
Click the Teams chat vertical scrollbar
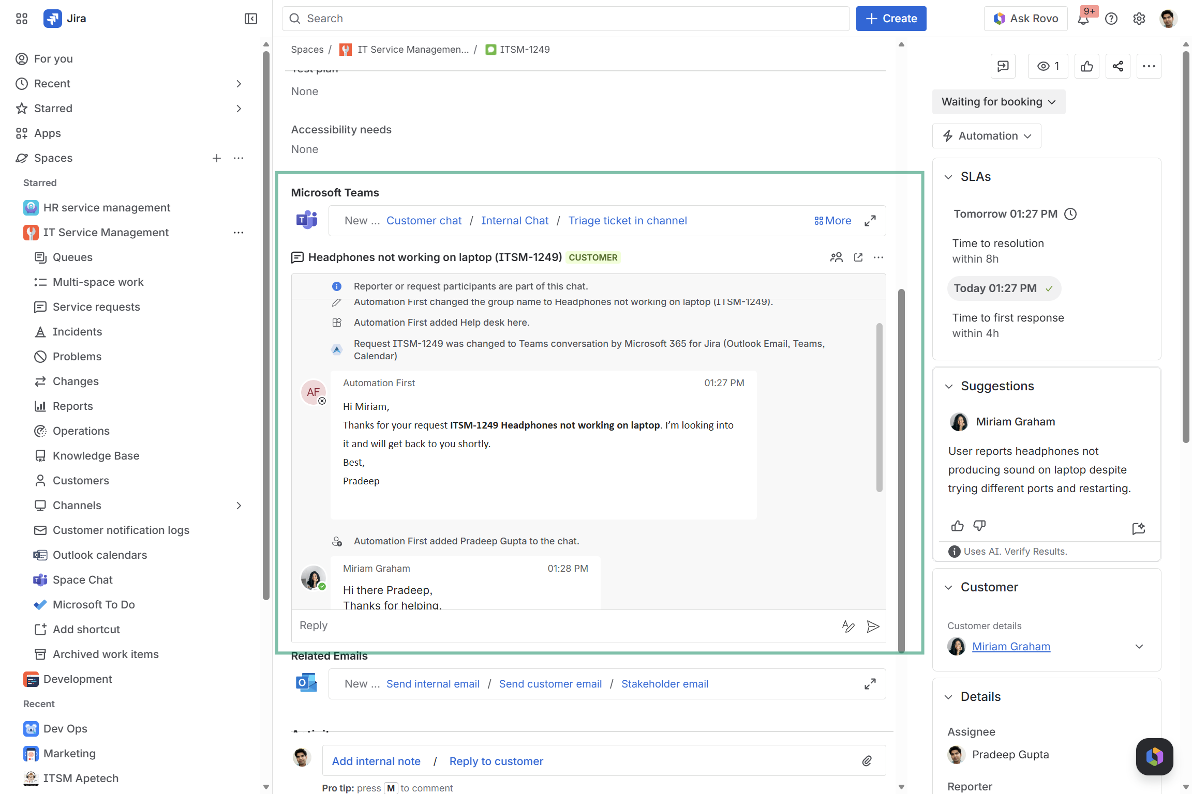[879, 407]
